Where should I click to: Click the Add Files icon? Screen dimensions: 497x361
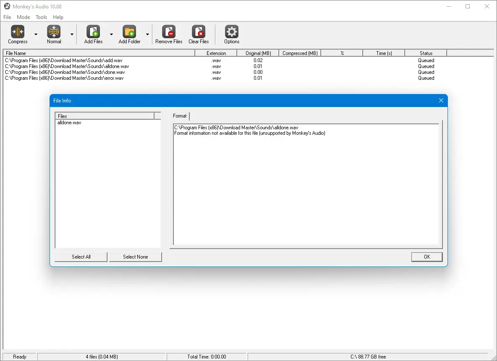(93, 32)
